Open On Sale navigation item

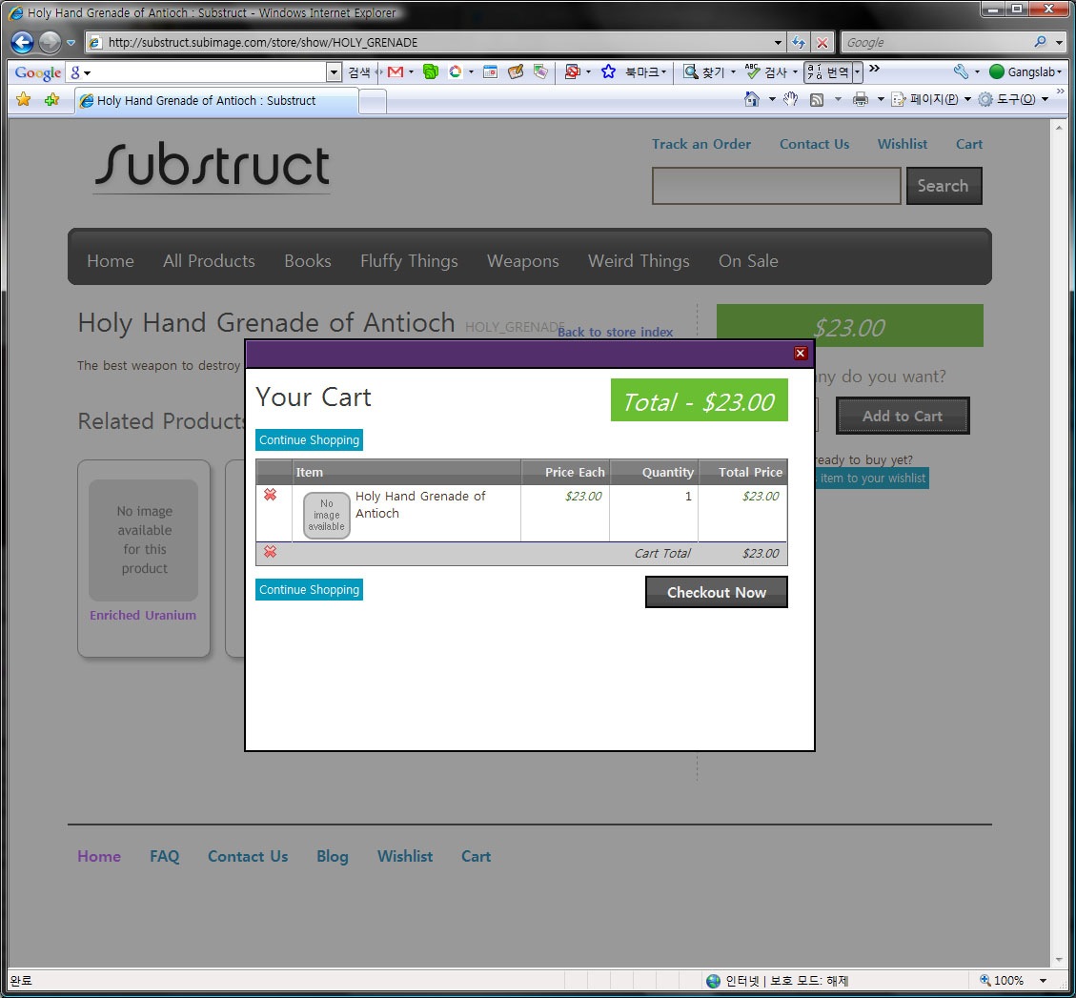pyautogui.click(x=748, y=261)
